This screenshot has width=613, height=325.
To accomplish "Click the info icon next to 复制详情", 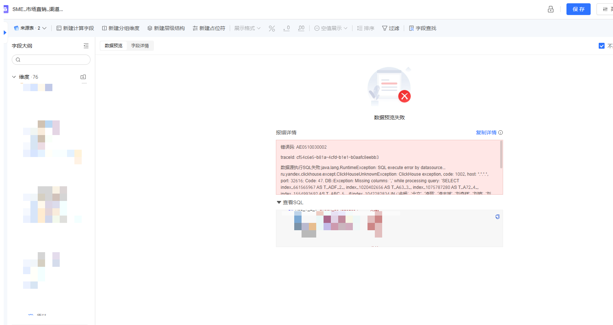I will [x=501, y=132].
